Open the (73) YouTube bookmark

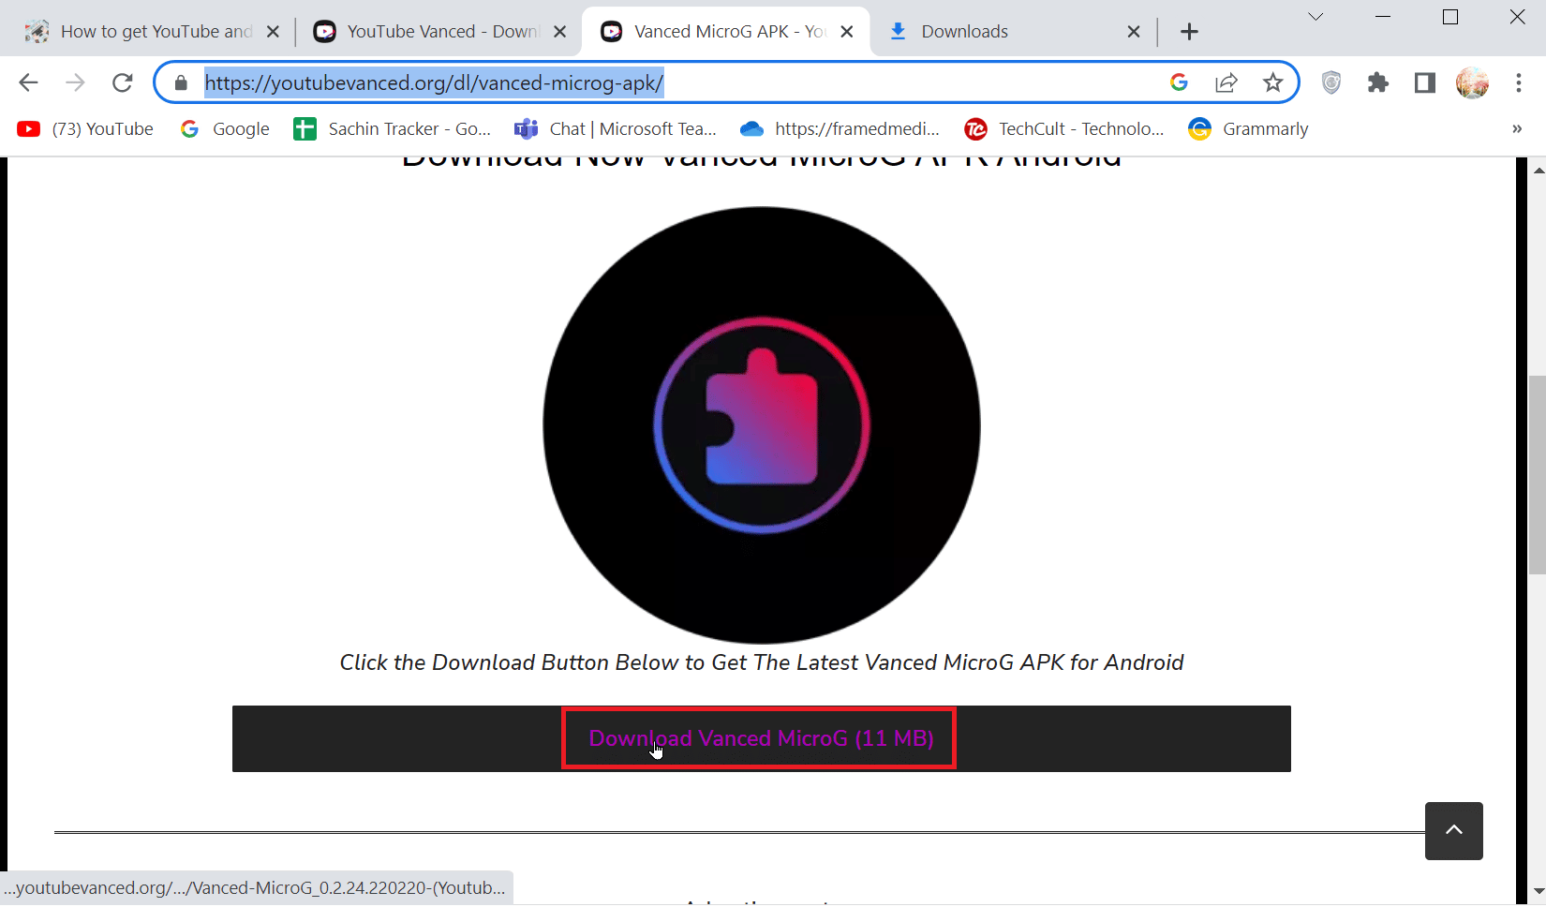click(x=85, y=129)
